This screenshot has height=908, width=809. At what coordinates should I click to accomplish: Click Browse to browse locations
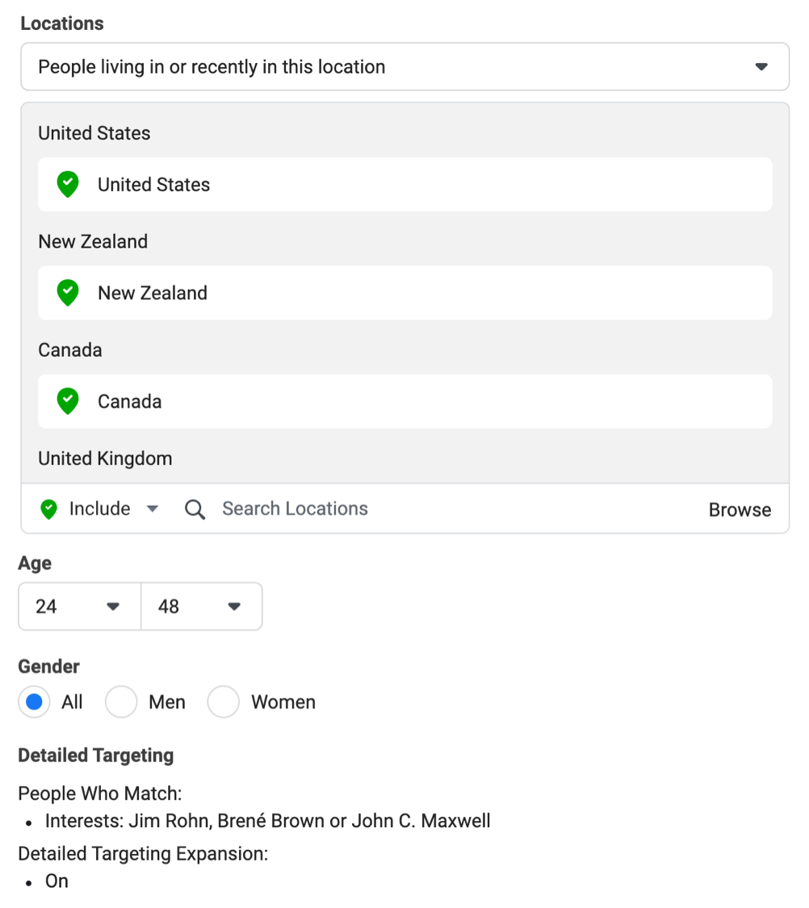pos(740,510)
